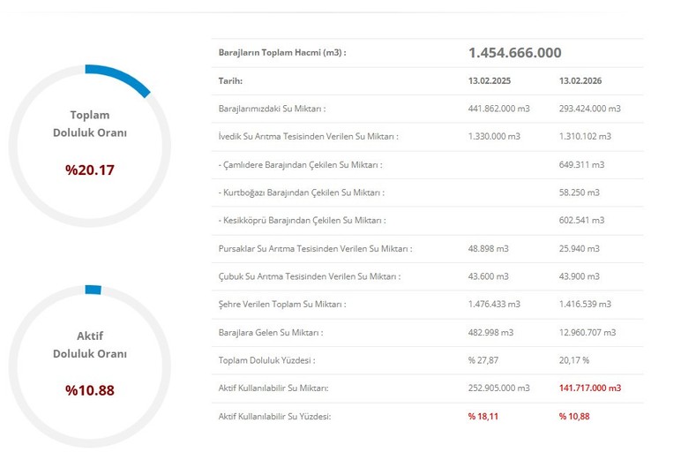Screen dimensions: 681x460
Task: Click the Kurtboğazı value 58.250 m3
Action: pyautogui.click(x=579, y=192)
